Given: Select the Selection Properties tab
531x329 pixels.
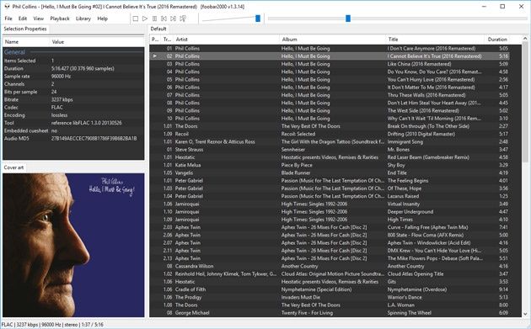Looking at the screenshot, I should [x=25, y=29].
